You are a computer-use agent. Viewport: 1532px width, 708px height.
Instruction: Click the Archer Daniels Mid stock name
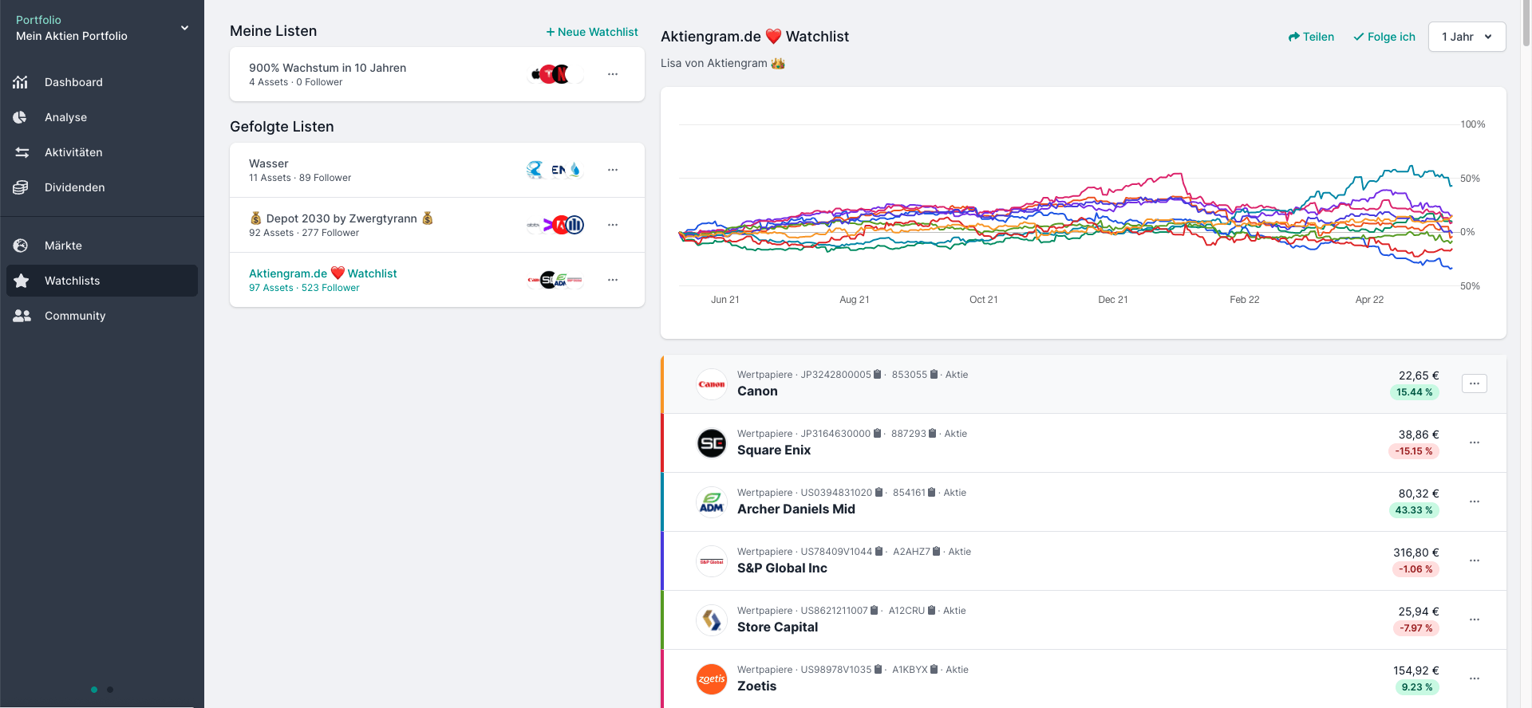point(796,509)
